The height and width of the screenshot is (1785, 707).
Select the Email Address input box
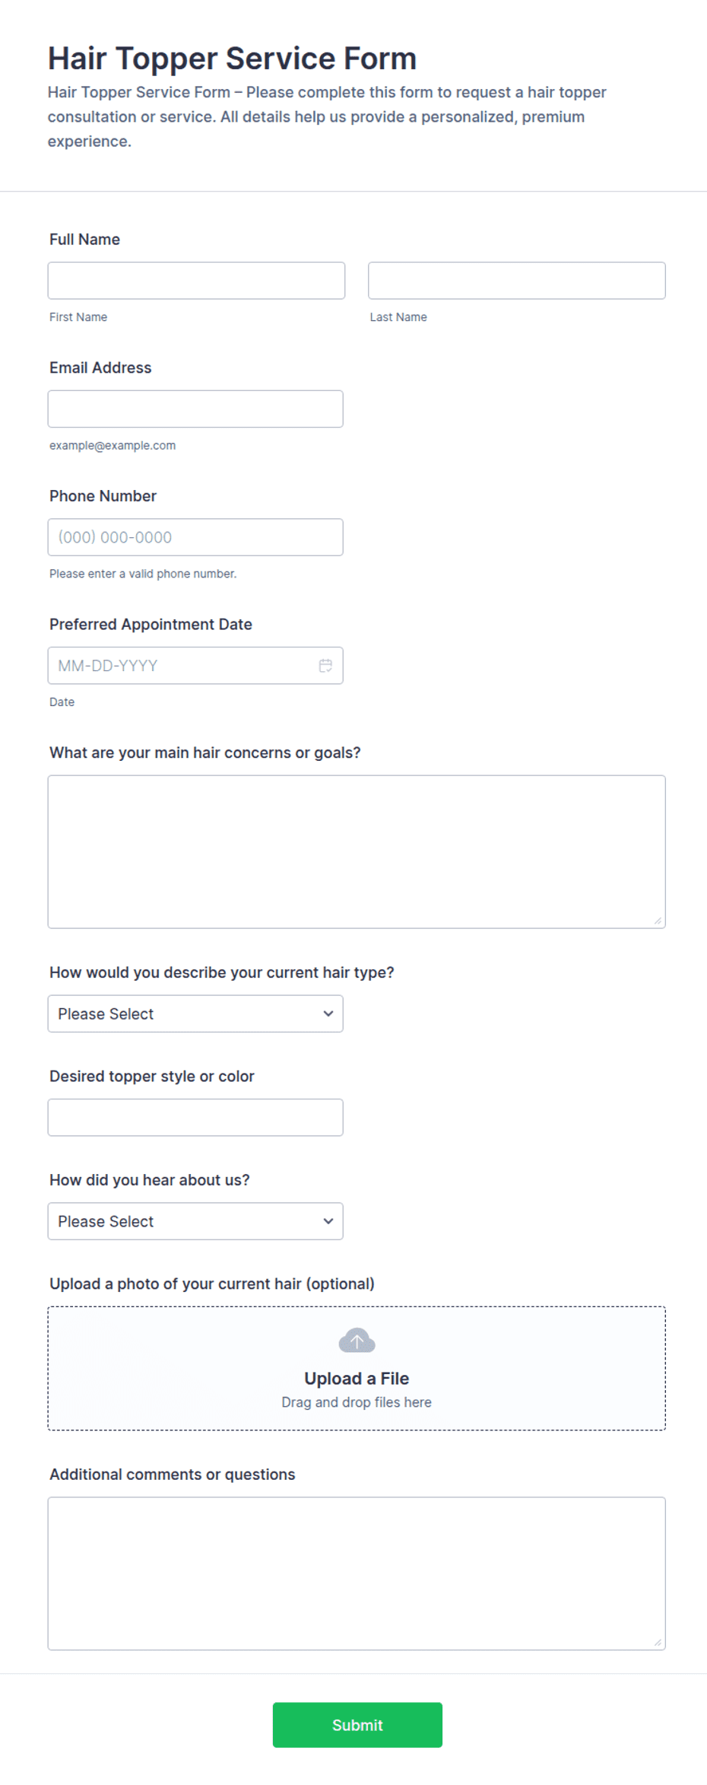[x=195, y=409]
